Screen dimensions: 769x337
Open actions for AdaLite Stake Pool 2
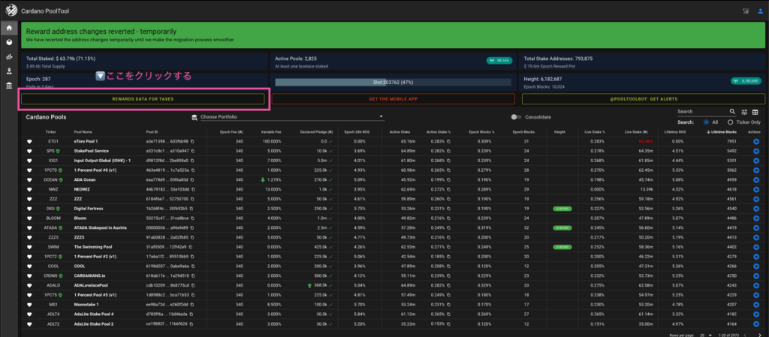click(x=755, y=324)
